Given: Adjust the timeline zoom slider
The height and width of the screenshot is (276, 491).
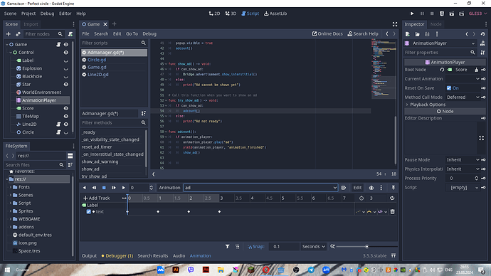Looking at the screenshot, I should (x=366, y=247).
